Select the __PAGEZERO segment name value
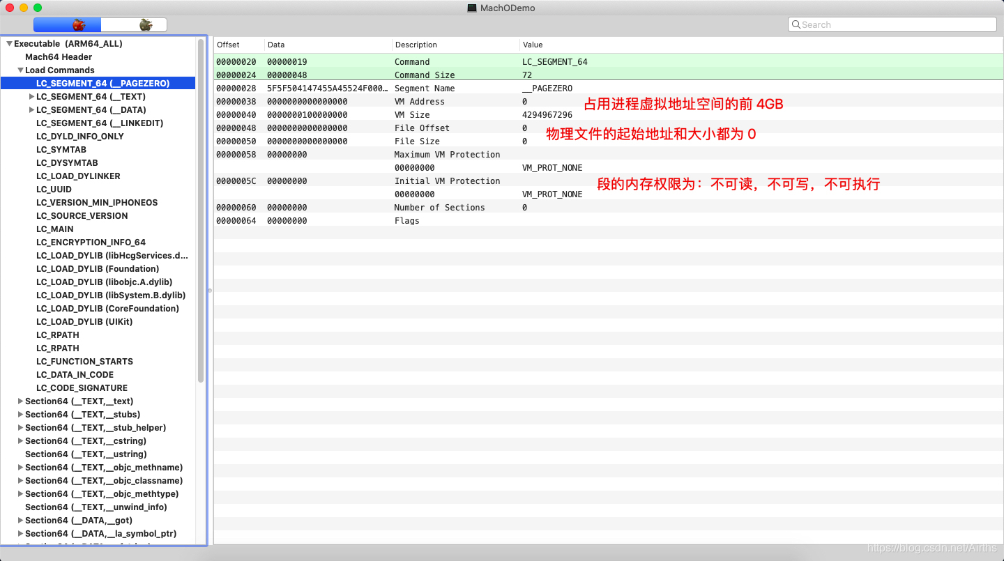This screenshot has height=561, width=1004. [x=547, y=88]
